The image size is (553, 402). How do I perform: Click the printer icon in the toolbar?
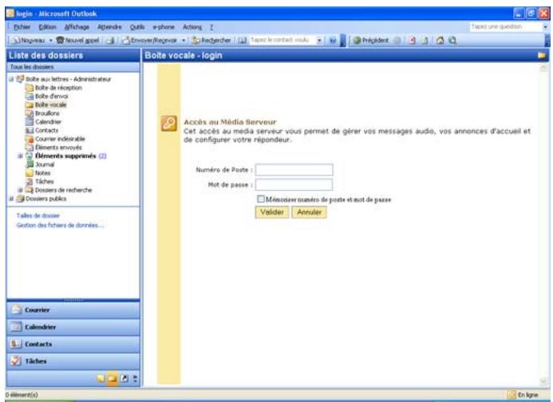click(x=110, y=41)
